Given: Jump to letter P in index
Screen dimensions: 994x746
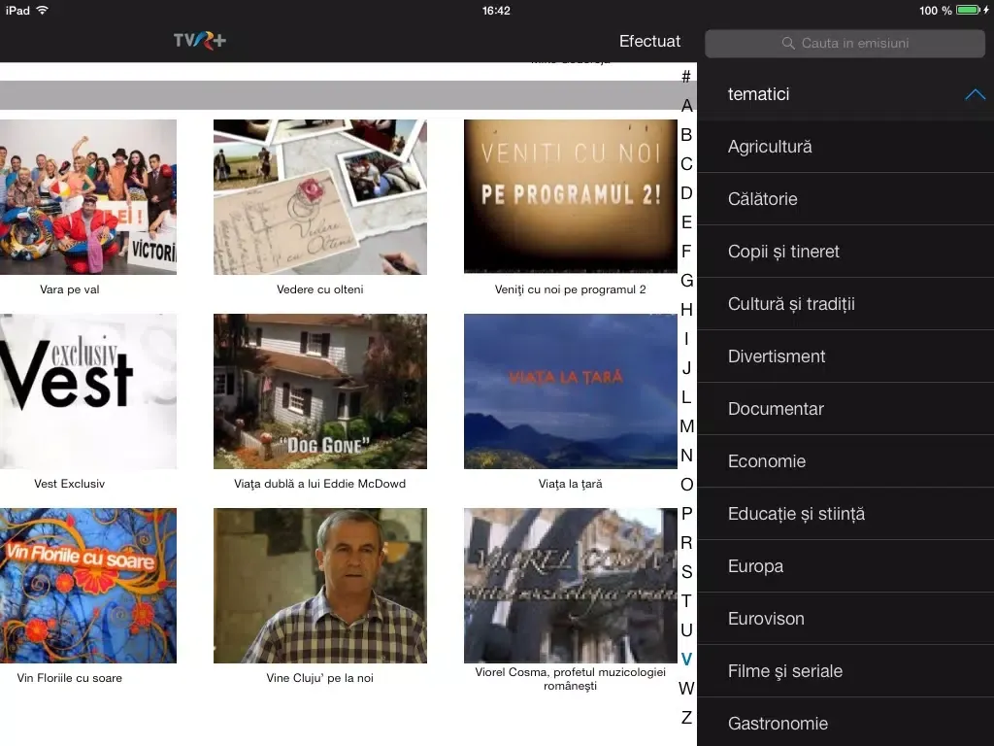Looking at the screenshot, I should [x=686, y=514].
